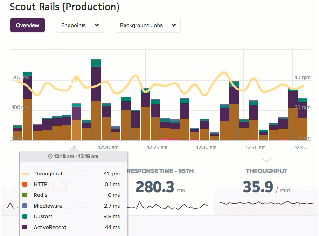Click the 12:25 am axis label
Screen dimensions: 319x236
[157, 147]
